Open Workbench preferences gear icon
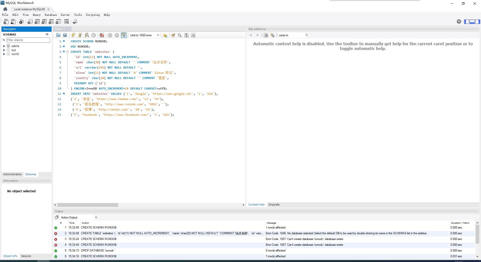 pyautogui.click(x=459, y=21)
